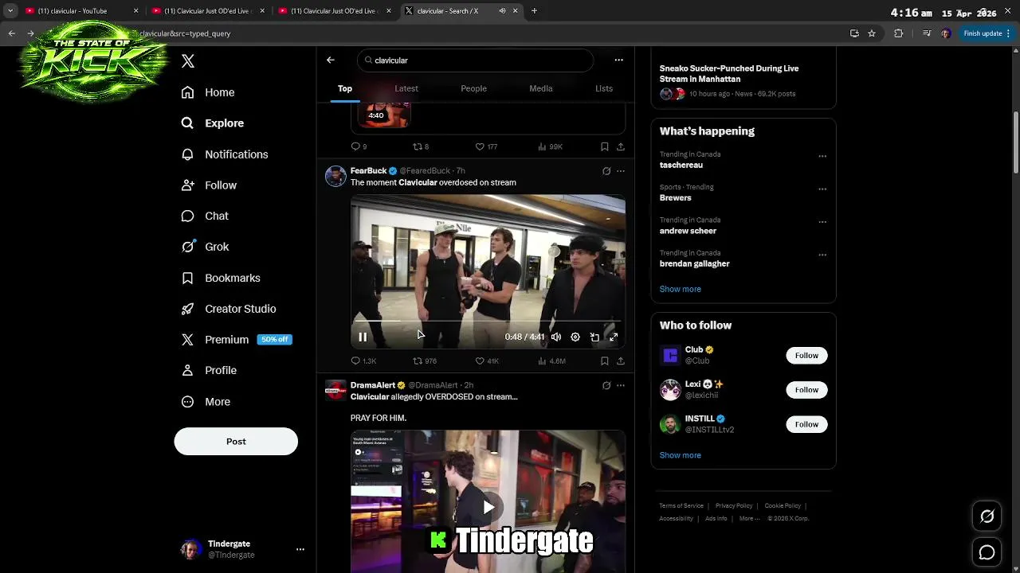Image resolution: width=1020 pixels, height=573 pixels.
Task: Click the clavicular search field
Action: pos(475,60)
